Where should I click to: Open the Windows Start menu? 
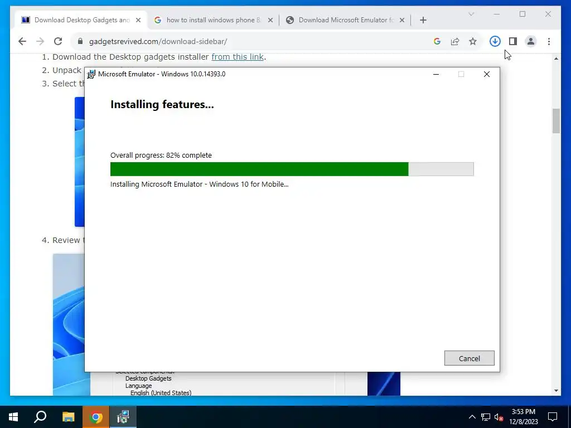[13, 417]
